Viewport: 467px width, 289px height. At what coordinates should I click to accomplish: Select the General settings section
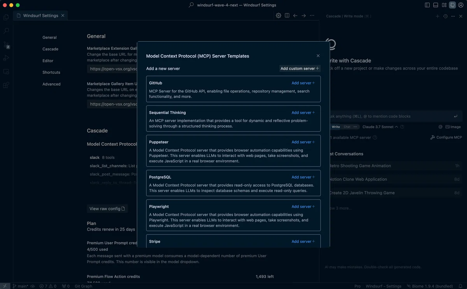[49, 37]
